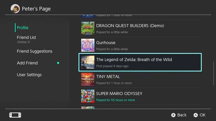Choose the SUPER MARIO ODYSSEY cover thumbnail
The width and height of the screenshot is (216, 121).
[88, 96]
